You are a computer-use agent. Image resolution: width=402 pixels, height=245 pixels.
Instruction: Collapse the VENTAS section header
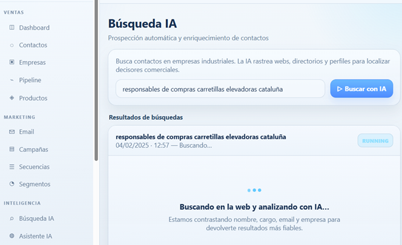14,12
